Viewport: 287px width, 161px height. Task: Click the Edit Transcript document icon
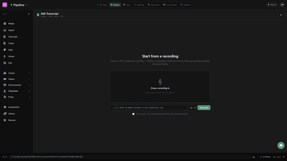click(x=38, y=15)
